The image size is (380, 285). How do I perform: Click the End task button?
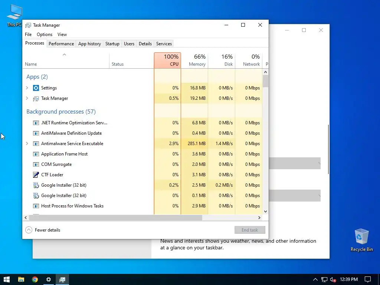click(250, 230)
